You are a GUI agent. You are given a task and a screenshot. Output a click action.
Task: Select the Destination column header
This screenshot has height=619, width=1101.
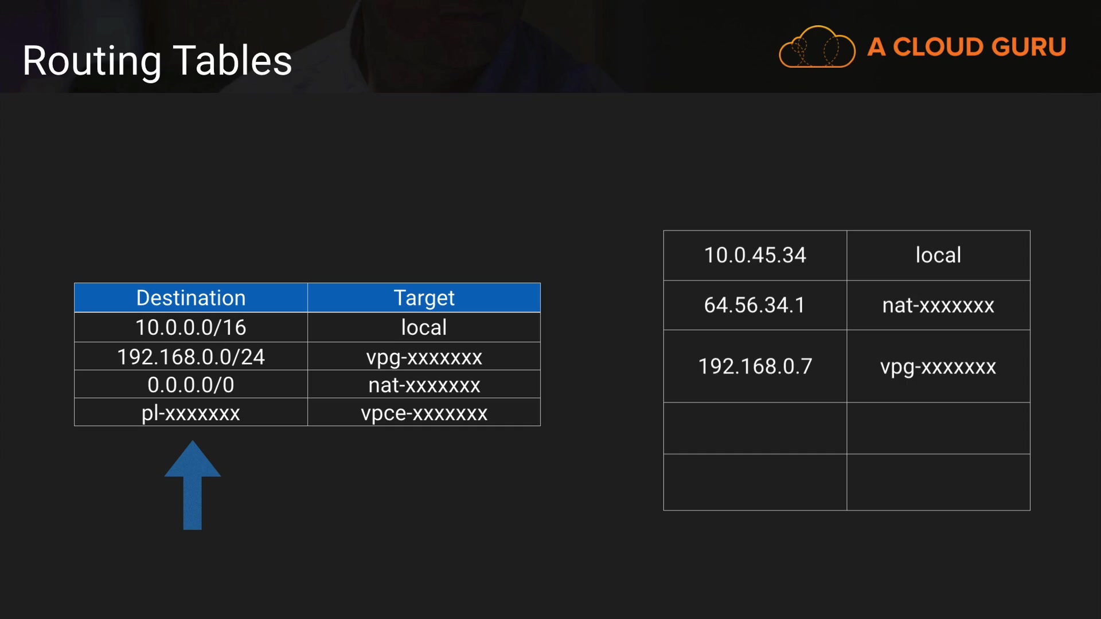tap(191, 298)
